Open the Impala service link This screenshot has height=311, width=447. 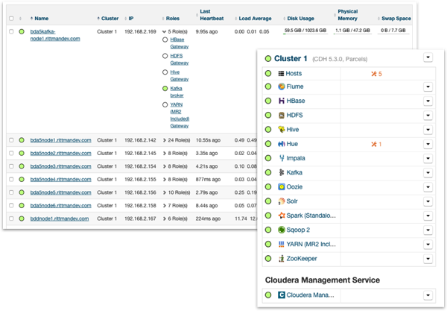(296, 158)
